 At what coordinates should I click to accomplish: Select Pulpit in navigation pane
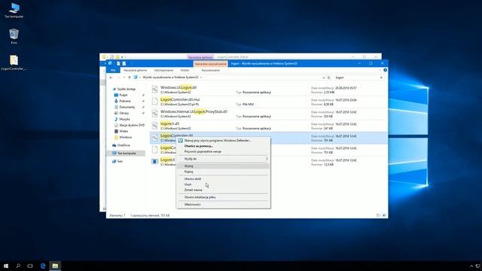[124, 96]
